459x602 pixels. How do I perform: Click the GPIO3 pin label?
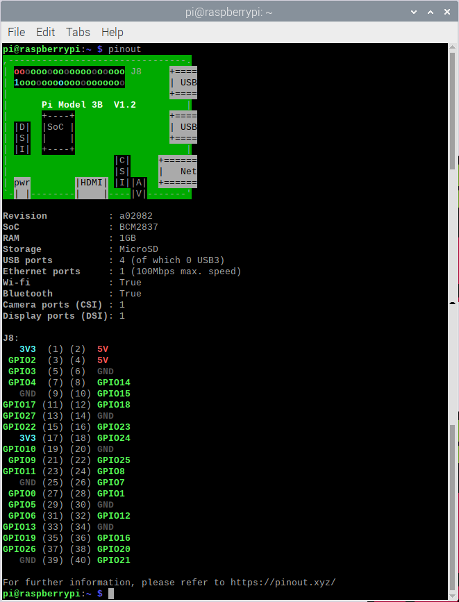click(22, 371)
